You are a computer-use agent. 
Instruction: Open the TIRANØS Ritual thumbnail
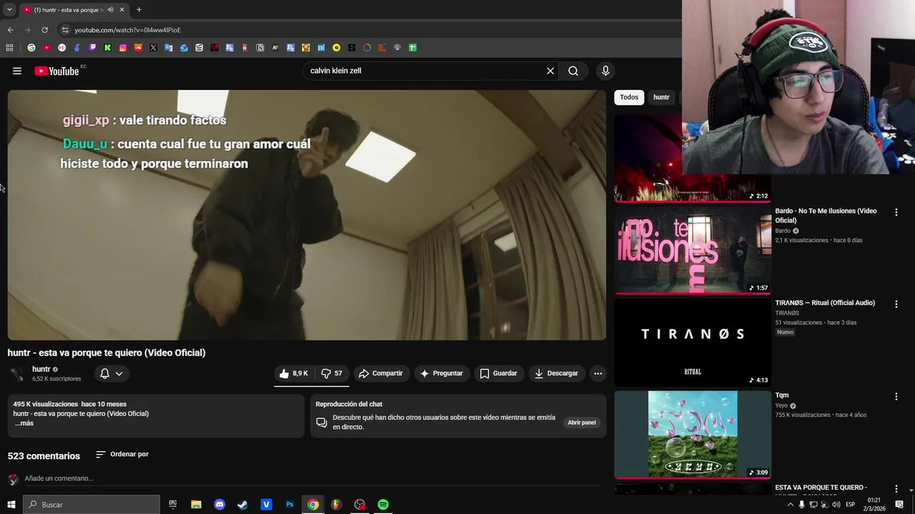[x=693, y=342]
